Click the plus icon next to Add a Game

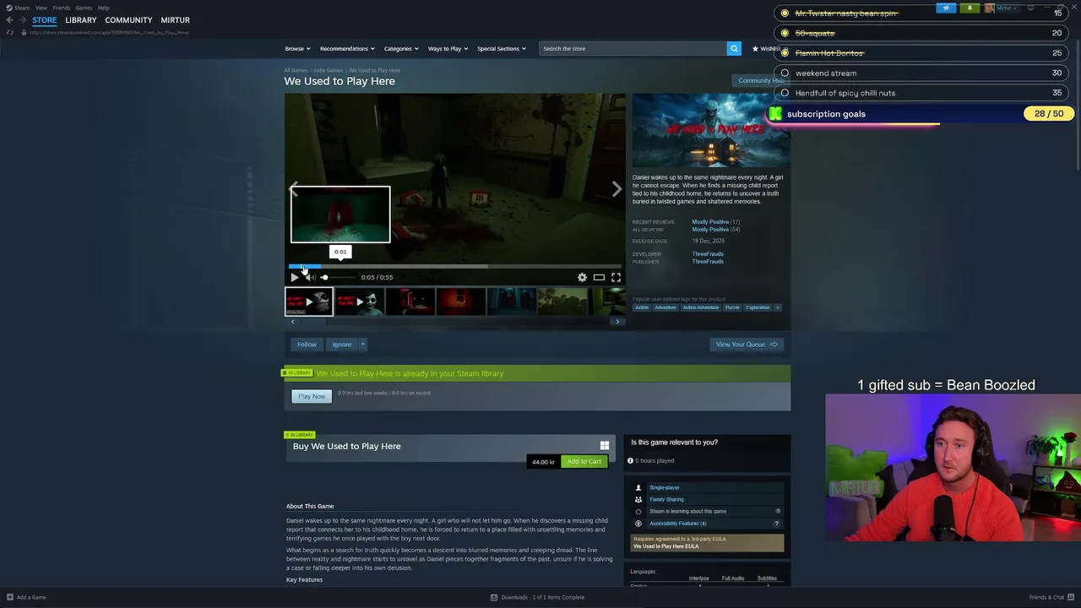pos(9,597)
